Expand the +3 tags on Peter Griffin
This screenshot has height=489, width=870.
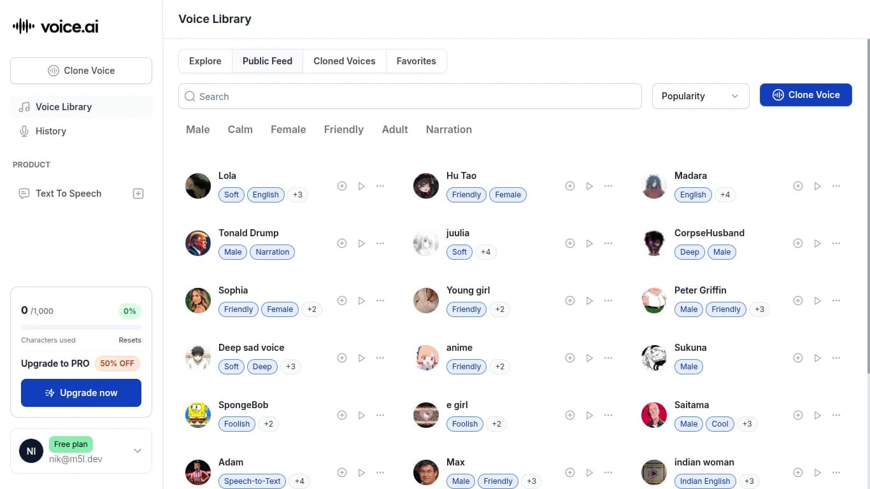point(759,309)
